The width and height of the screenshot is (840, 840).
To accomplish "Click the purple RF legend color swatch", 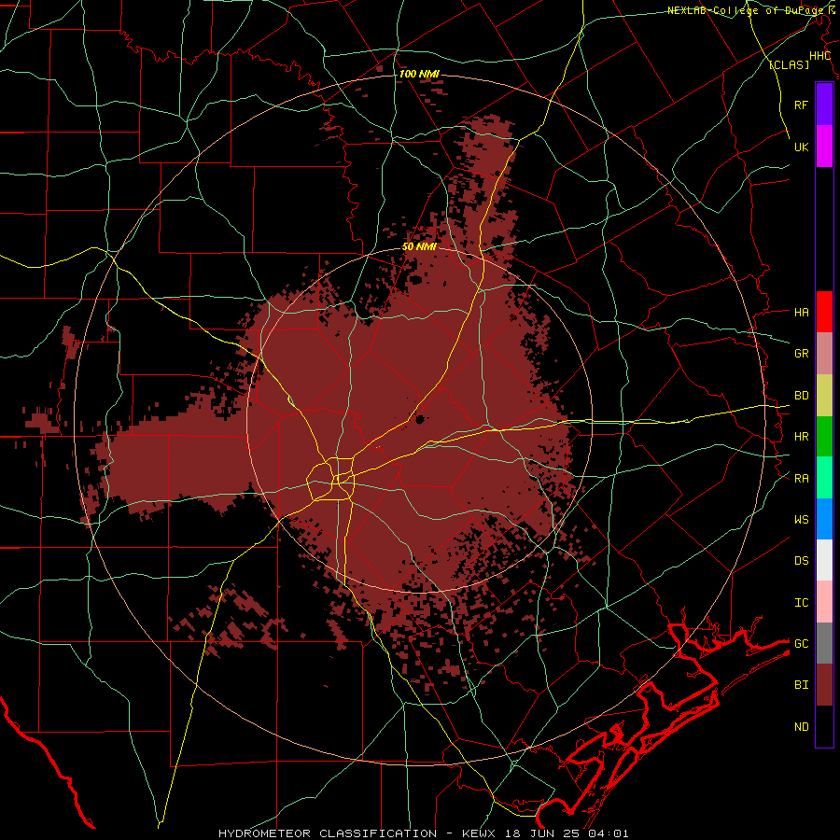I will pos(824,105).
